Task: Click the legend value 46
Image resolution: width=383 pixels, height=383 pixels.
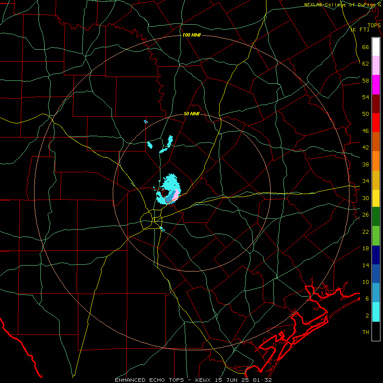Action: click(x=366, y=131)
